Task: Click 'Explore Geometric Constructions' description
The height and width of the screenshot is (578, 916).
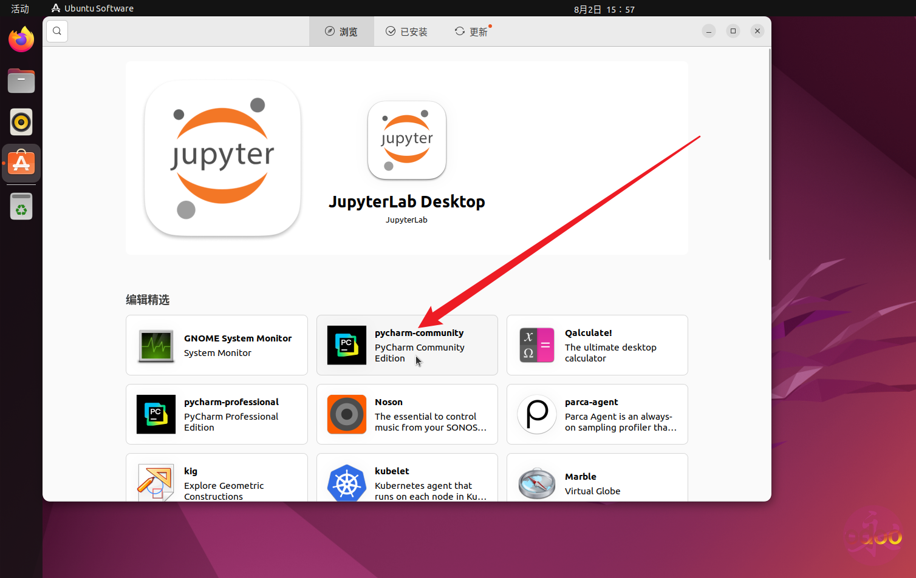Action: 224,491
